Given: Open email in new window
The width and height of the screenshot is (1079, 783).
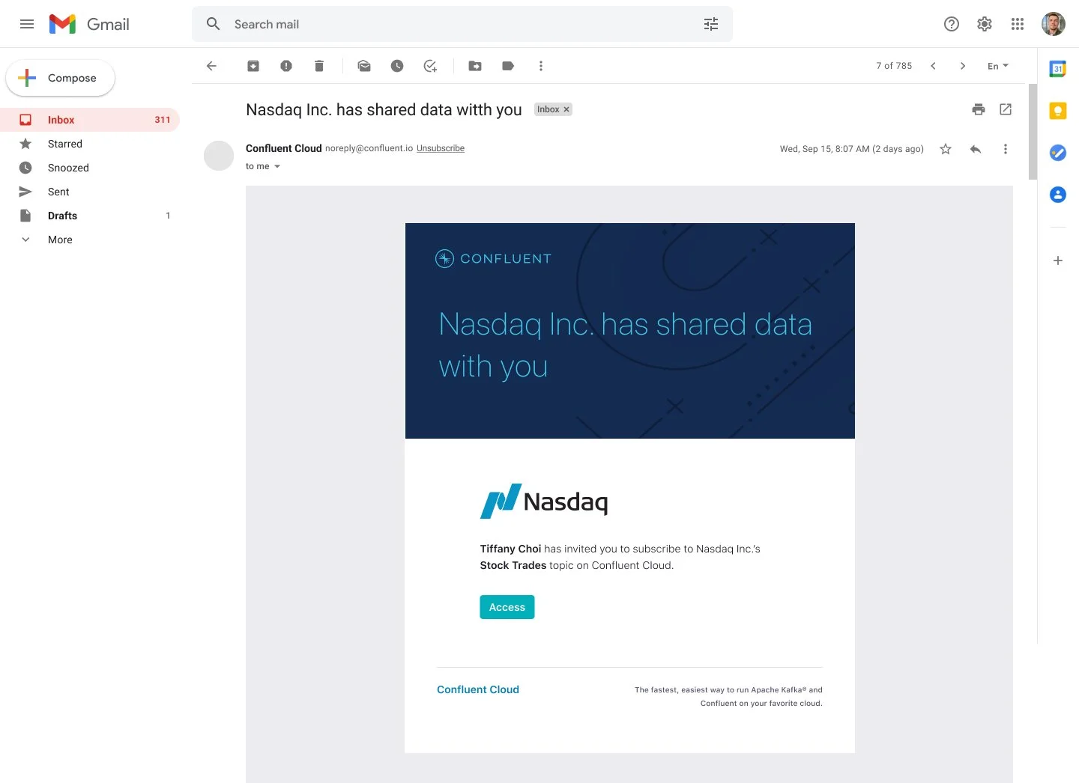Looking at the screenshot, I should pos(1006,109).
